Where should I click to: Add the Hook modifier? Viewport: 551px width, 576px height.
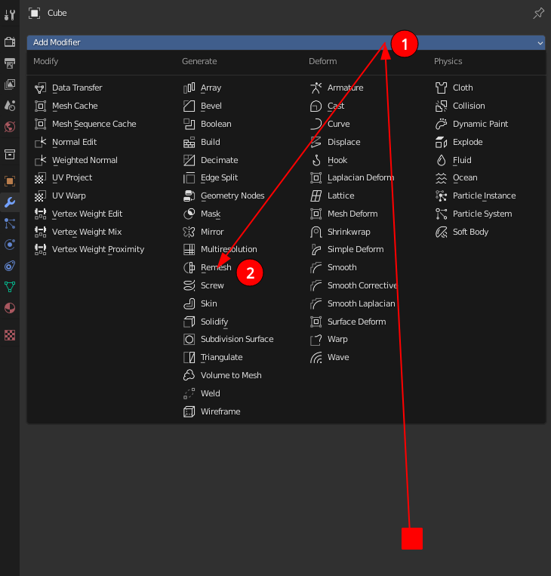(328, 160)
